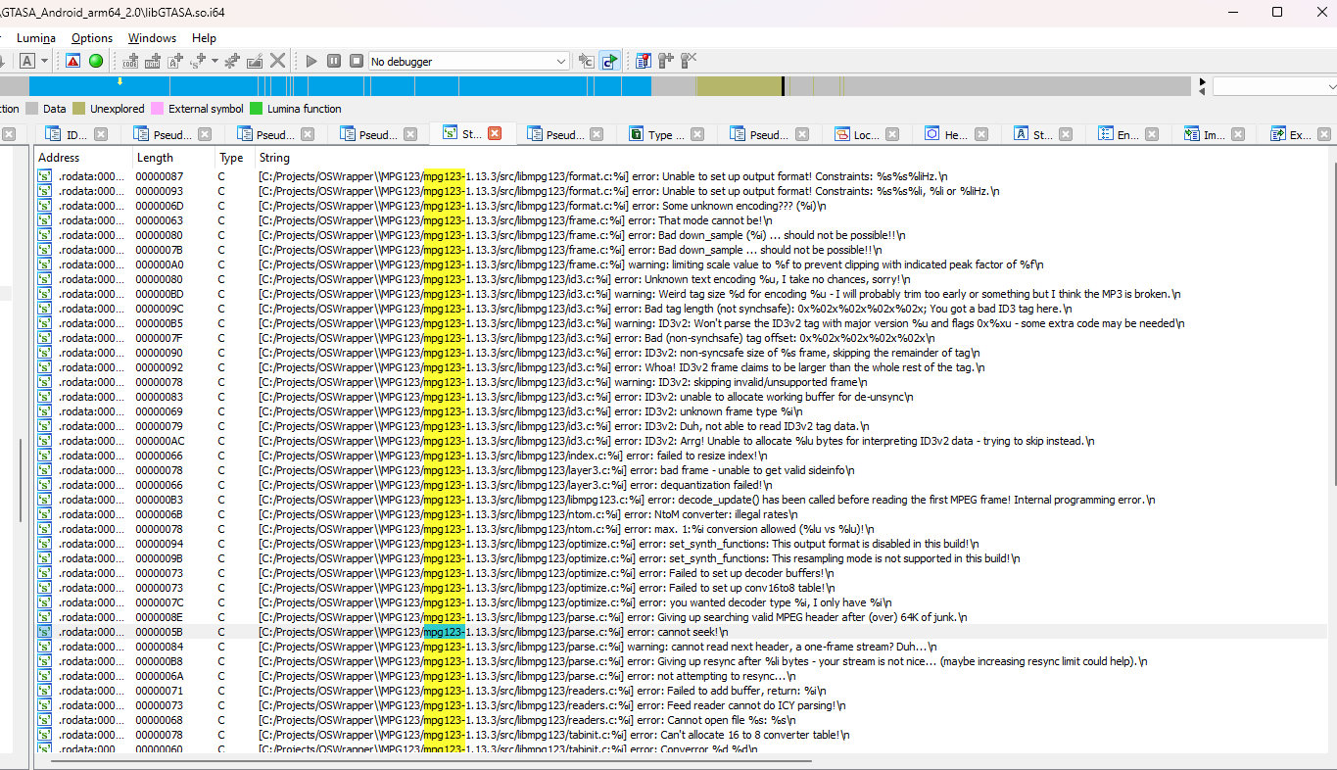Click the red warning triangle toolbar icon
Image resolution: width=1337 pixels, height=770 pixels.
tap(73, 61)
